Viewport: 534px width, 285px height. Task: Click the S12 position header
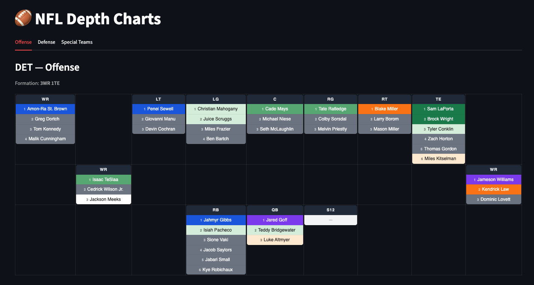pos(331,210)
